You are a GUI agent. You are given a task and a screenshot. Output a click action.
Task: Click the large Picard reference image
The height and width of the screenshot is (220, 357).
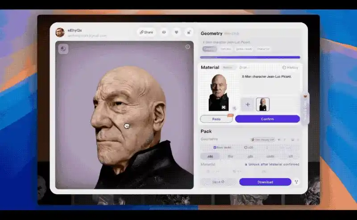point(219,93)
